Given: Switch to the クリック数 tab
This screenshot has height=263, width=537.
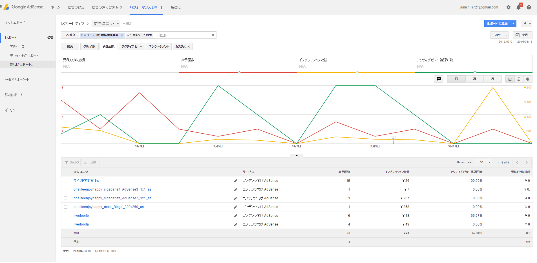Looking at the screenshot, I should click(89, 47).
